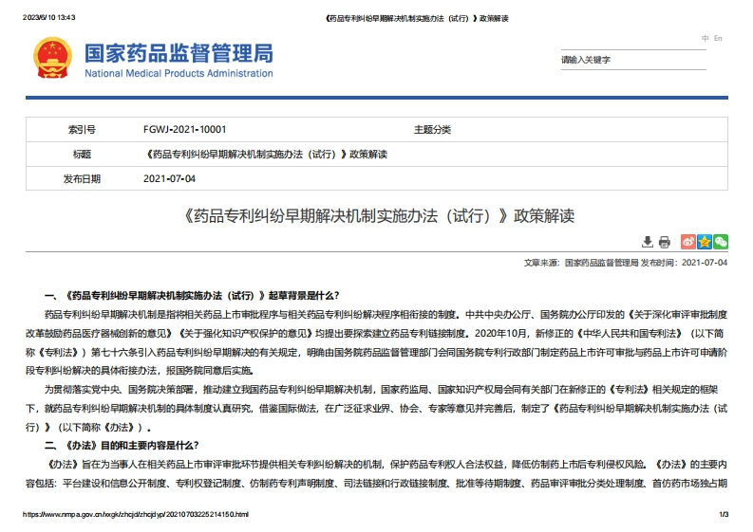Switch site language to 中 (Chinese)
The image size is (753, 532).
706,38
